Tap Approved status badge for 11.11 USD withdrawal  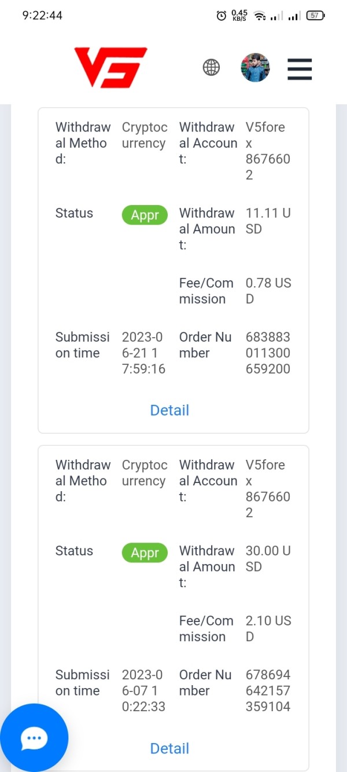tap(145, 215)
